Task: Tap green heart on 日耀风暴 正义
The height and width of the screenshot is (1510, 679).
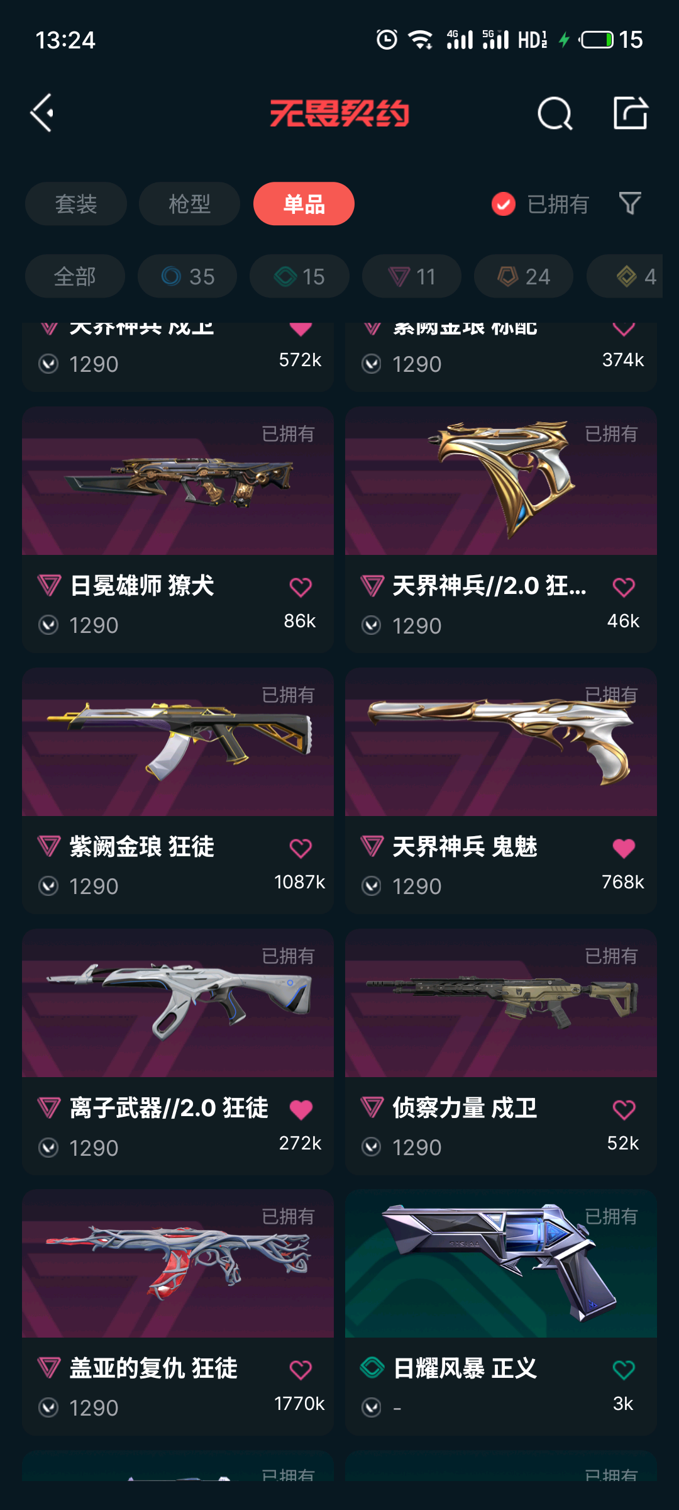Action: coord(624,1370)
